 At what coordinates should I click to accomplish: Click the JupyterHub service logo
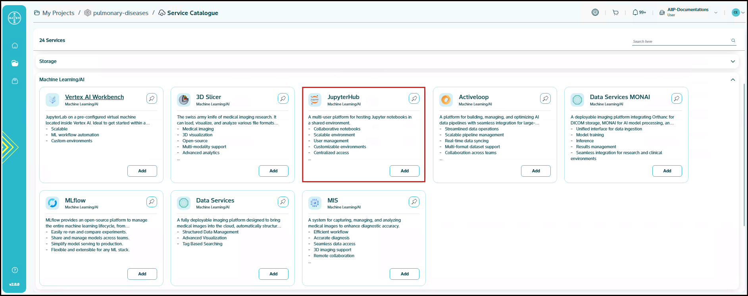click(315, 99)
